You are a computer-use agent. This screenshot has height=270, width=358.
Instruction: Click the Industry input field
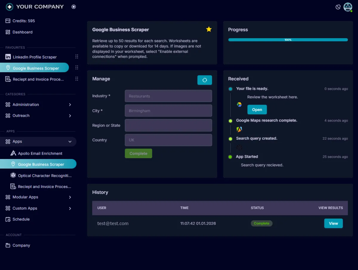(168, 96)
